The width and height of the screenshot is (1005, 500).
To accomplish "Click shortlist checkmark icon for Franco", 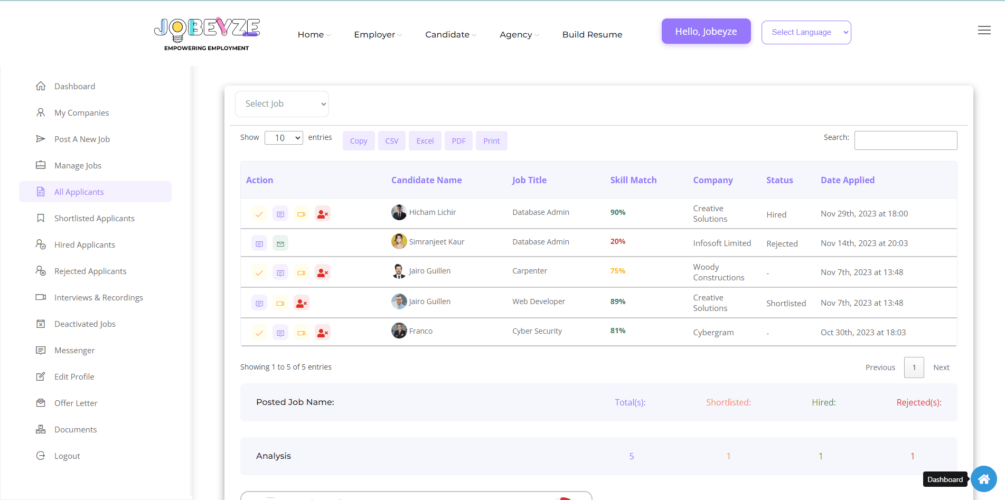I will [x=259, y=333].
